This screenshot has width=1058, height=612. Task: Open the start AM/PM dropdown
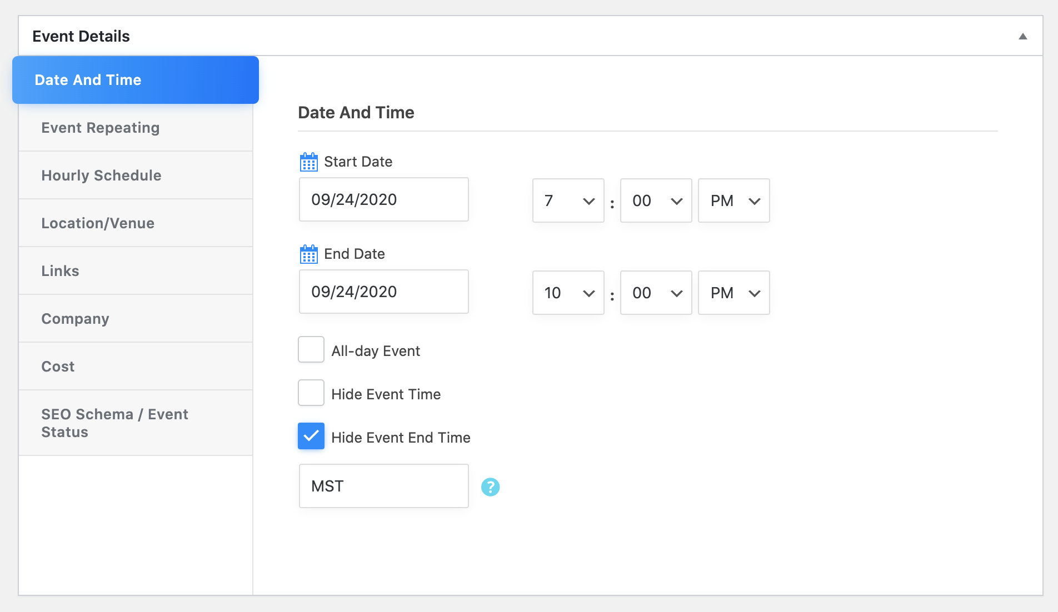(733, 200)
